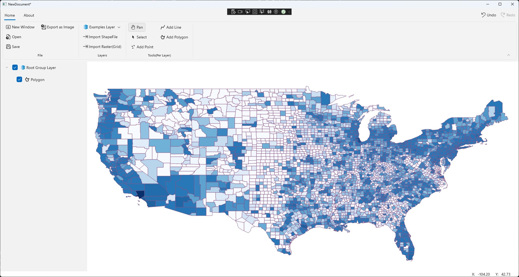Click the darkest blue county in California
519x277 pixels.
140,194
